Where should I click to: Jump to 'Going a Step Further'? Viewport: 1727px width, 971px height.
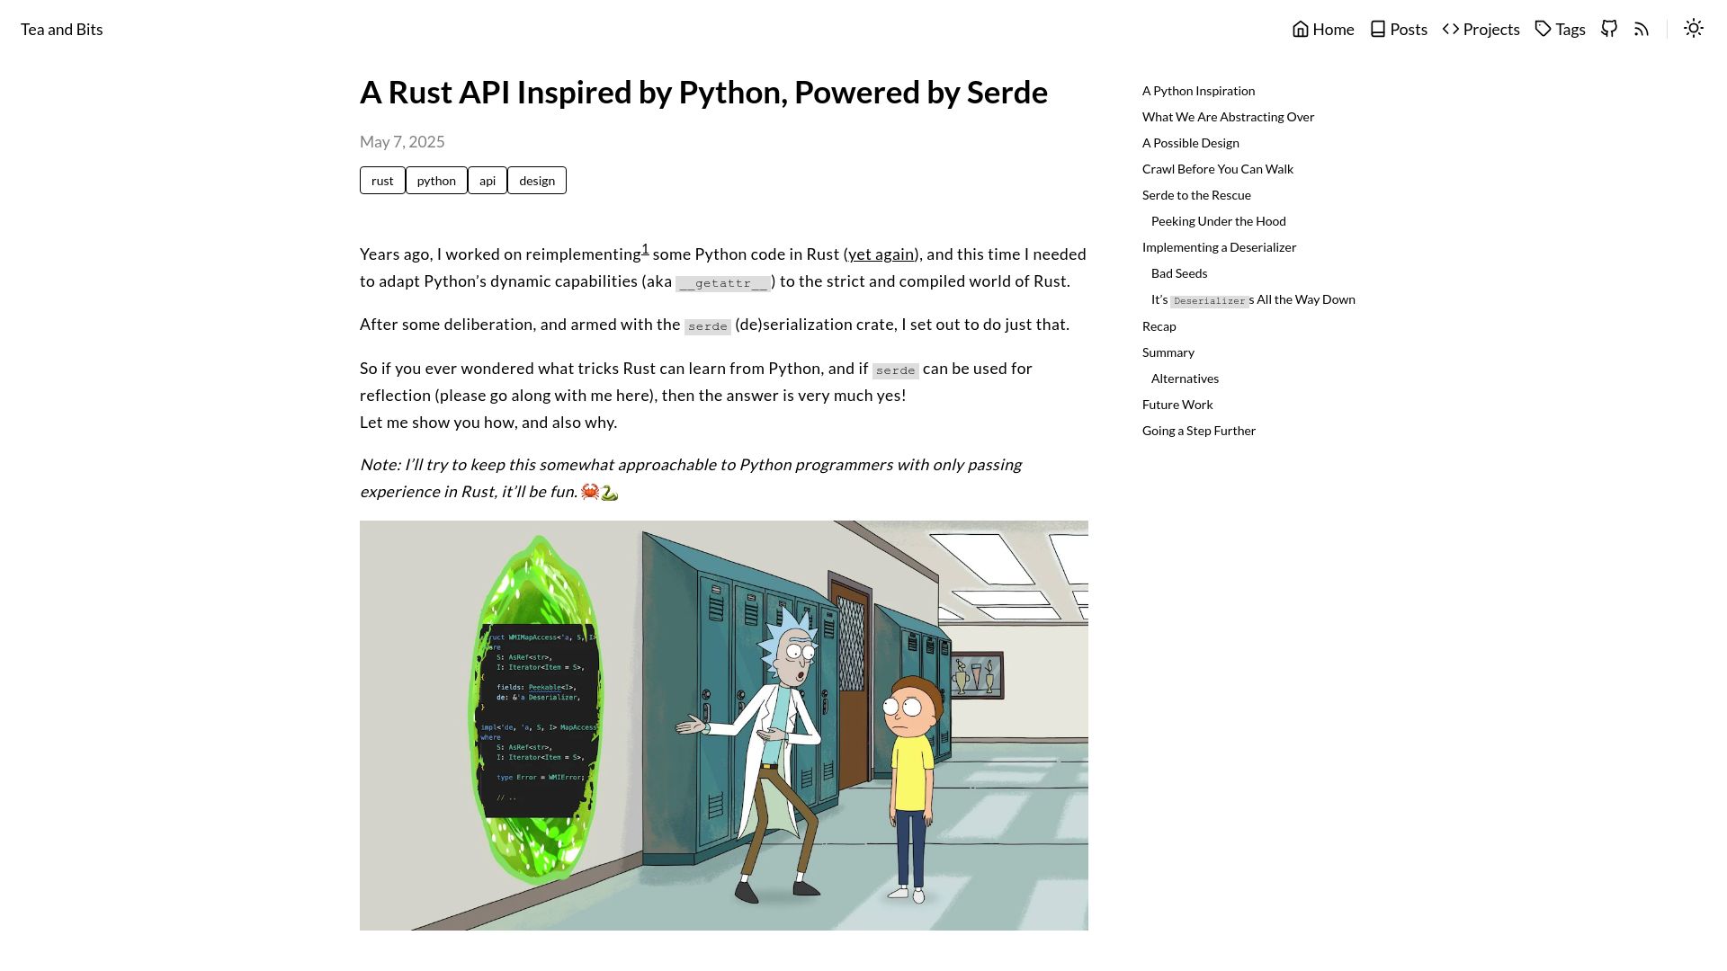pyautogui.click(x=1199, y=431)
